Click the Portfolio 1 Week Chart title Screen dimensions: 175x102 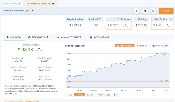click(x=75, y=46)
